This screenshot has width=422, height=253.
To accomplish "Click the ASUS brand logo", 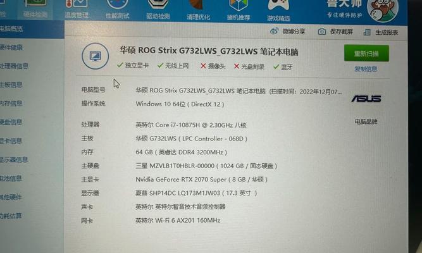I will [x=366, y=99].
